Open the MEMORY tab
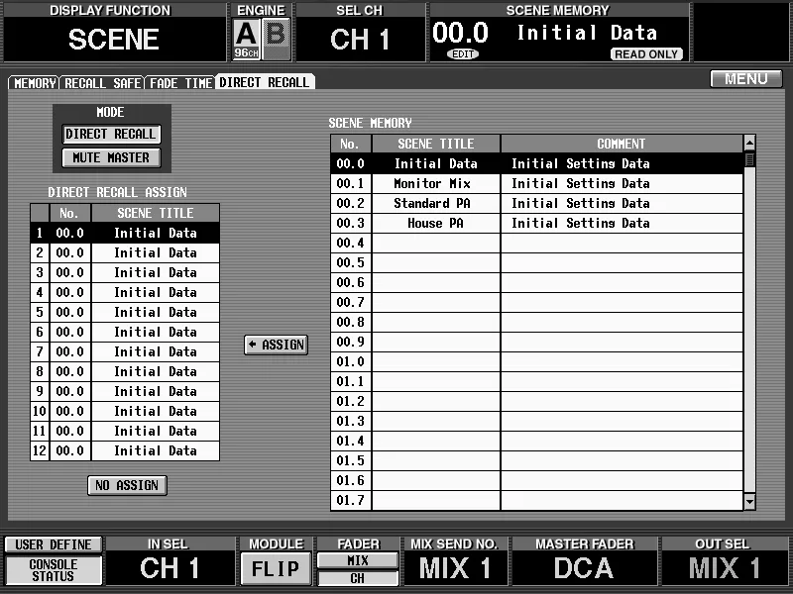 point(35,83)
